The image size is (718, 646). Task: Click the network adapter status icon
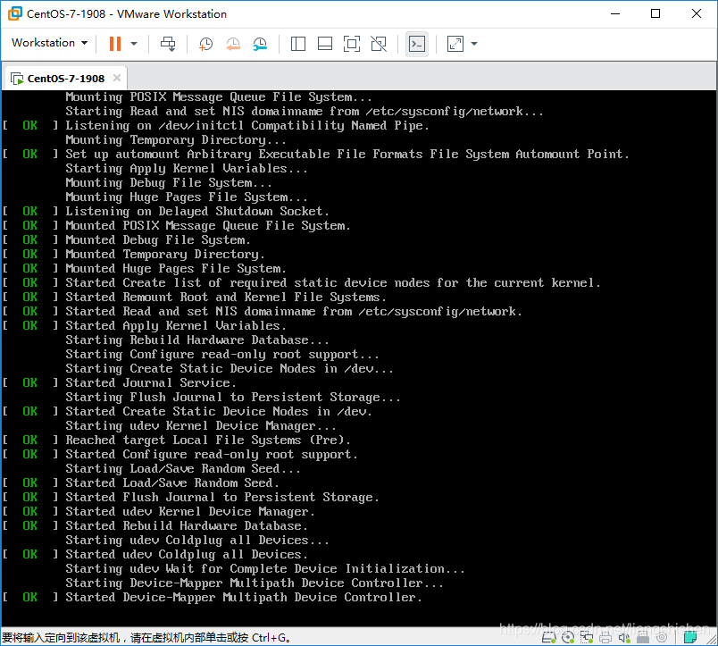[x=587, y=637]
